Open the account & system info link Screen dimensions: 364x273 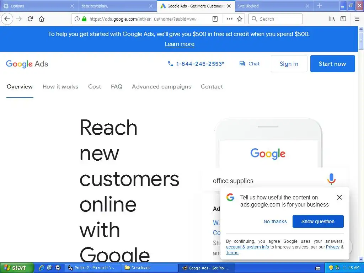point(247,247)
